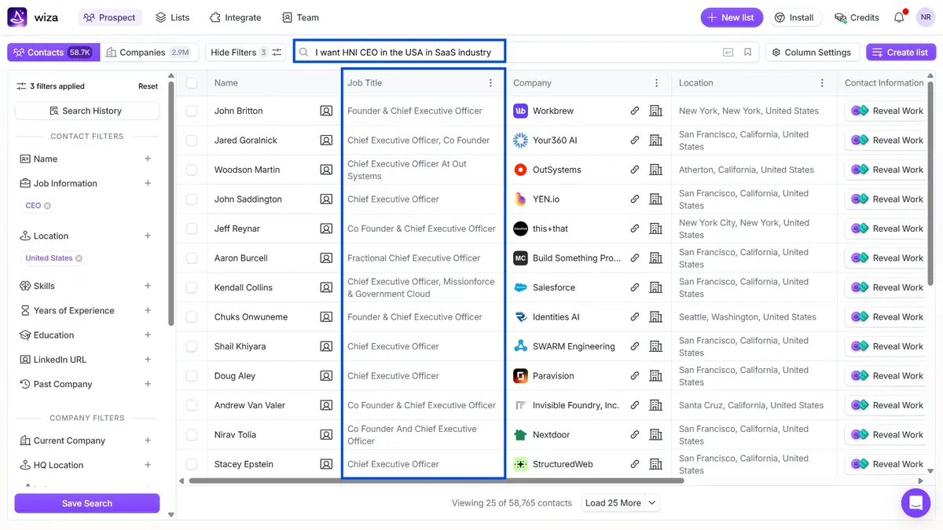The width and height of the screenshot is (943, 530).
Task: Open Company column options menu
Action: [x=657, y=83]
